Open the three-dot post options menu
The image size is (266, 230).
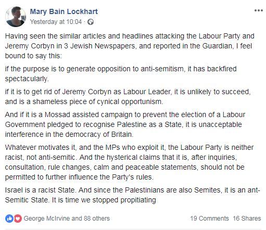[259, 10]
